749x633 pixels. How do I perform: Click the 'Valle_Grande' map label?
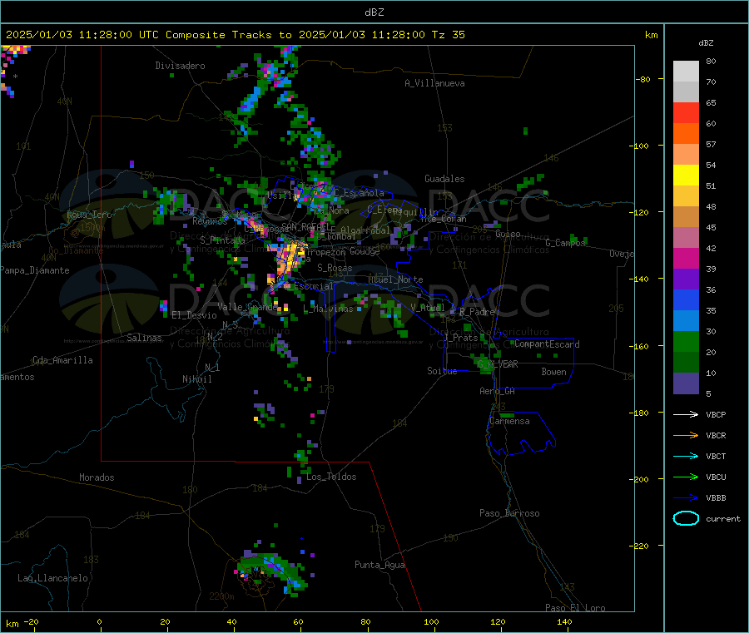[247, 307]
